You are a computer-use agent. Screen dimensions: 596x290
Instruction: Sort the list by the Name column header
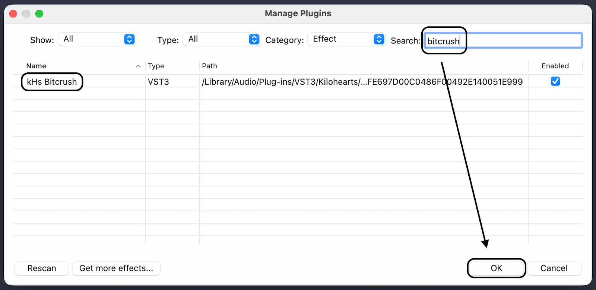point(36,66)
